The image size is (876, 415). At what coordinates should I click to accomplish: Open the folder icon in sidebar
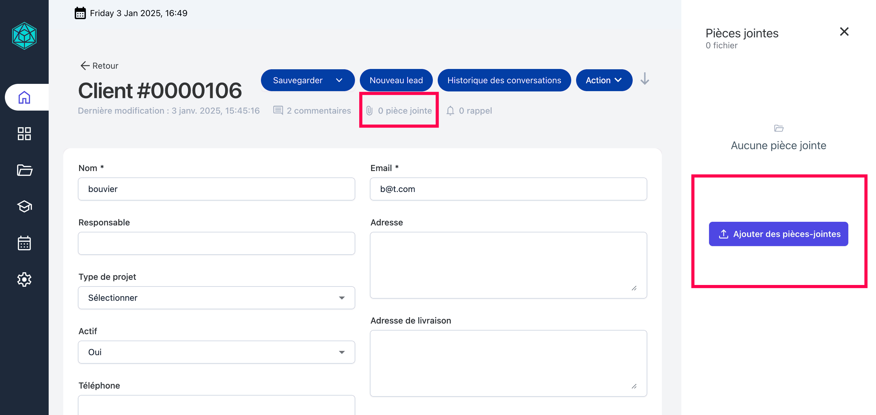point(24,170)
